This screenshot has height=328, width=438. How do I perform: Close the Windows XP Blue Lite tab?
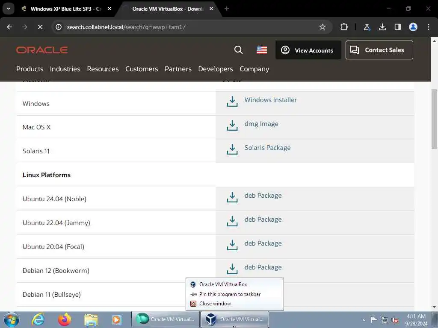[x=109, y=9]
